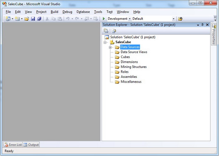Viewport: 219px width, 156px height.
Task: Click the Redo arrow icon
Action: click(77, 19)
